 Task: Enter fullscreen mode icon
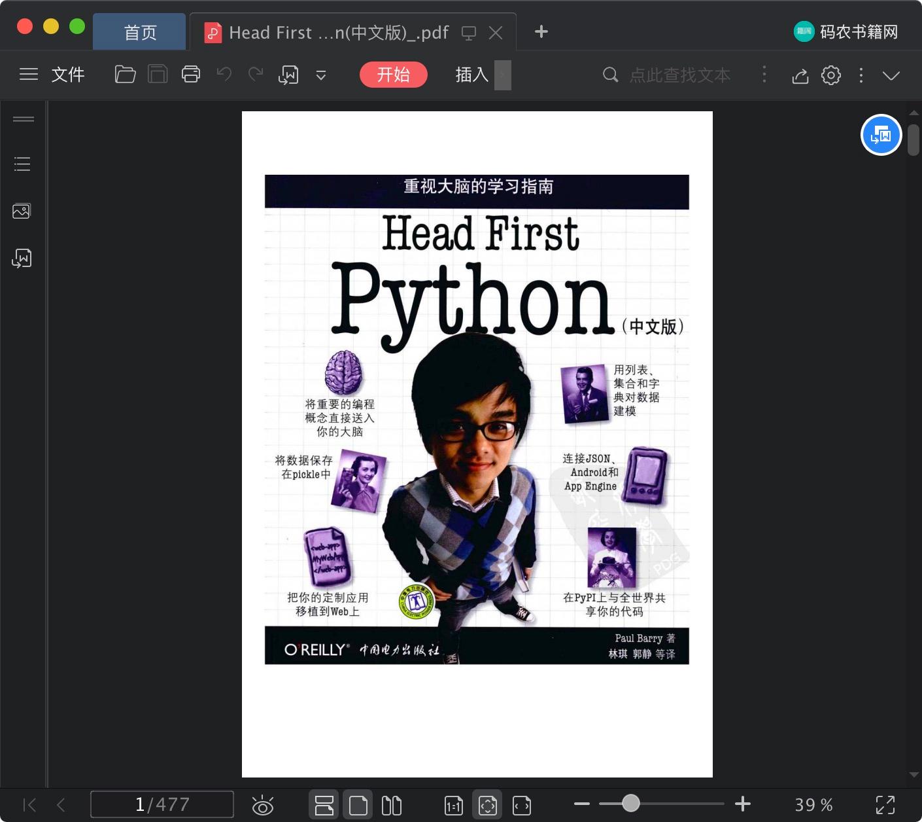(885, 804)
